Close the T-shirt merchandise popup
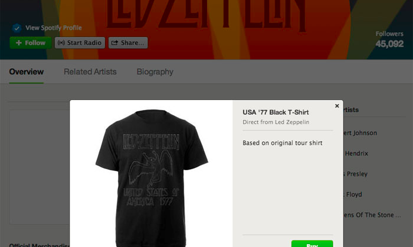Screen dimensions: 413x247 coord(337,106)
